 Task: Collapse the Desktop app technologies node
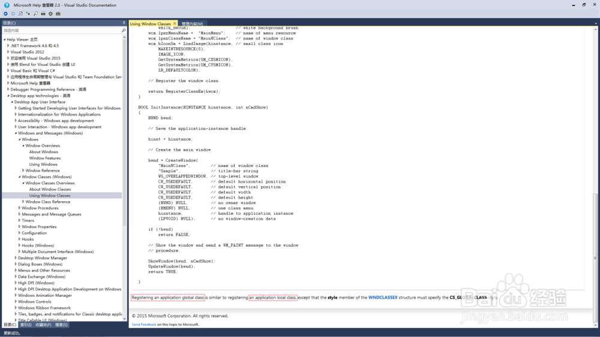click(8, 95)
